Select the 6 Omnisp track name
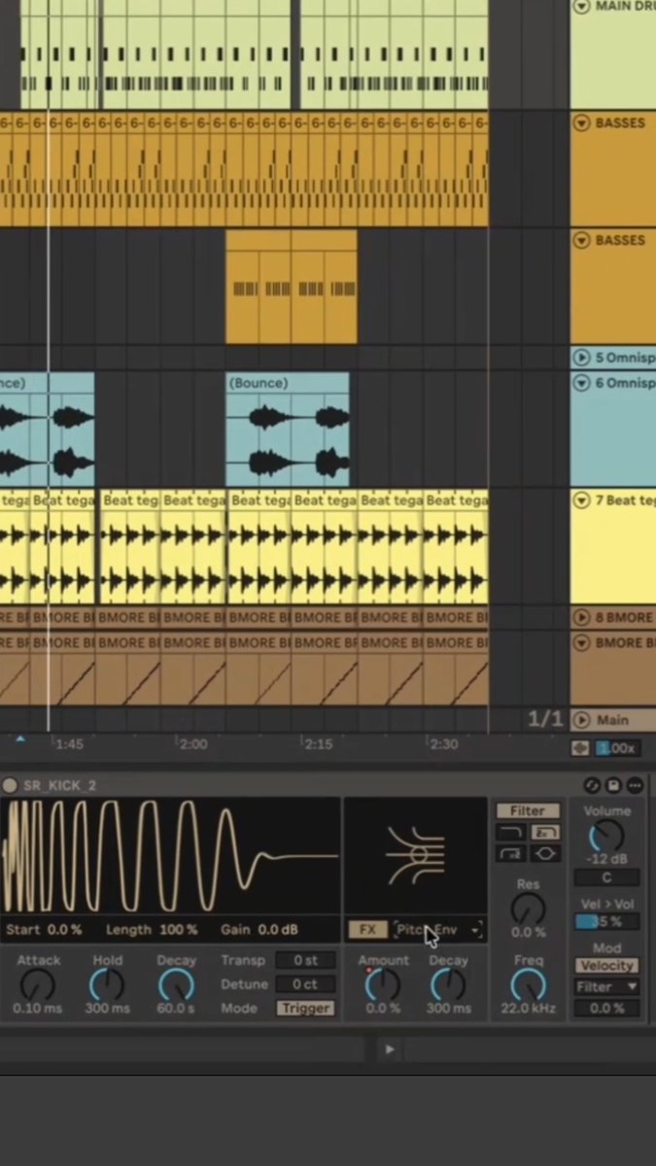Image resolution: width=656 pixels, height=1166 pixels. 625,383
